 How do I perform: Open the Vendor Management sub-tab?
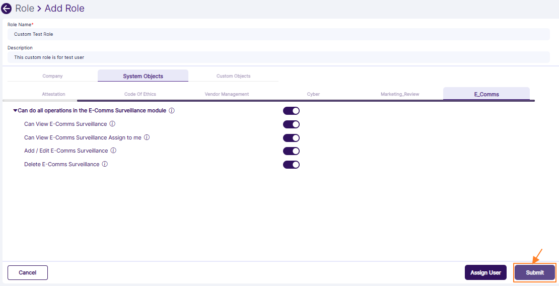pos(227,94)
